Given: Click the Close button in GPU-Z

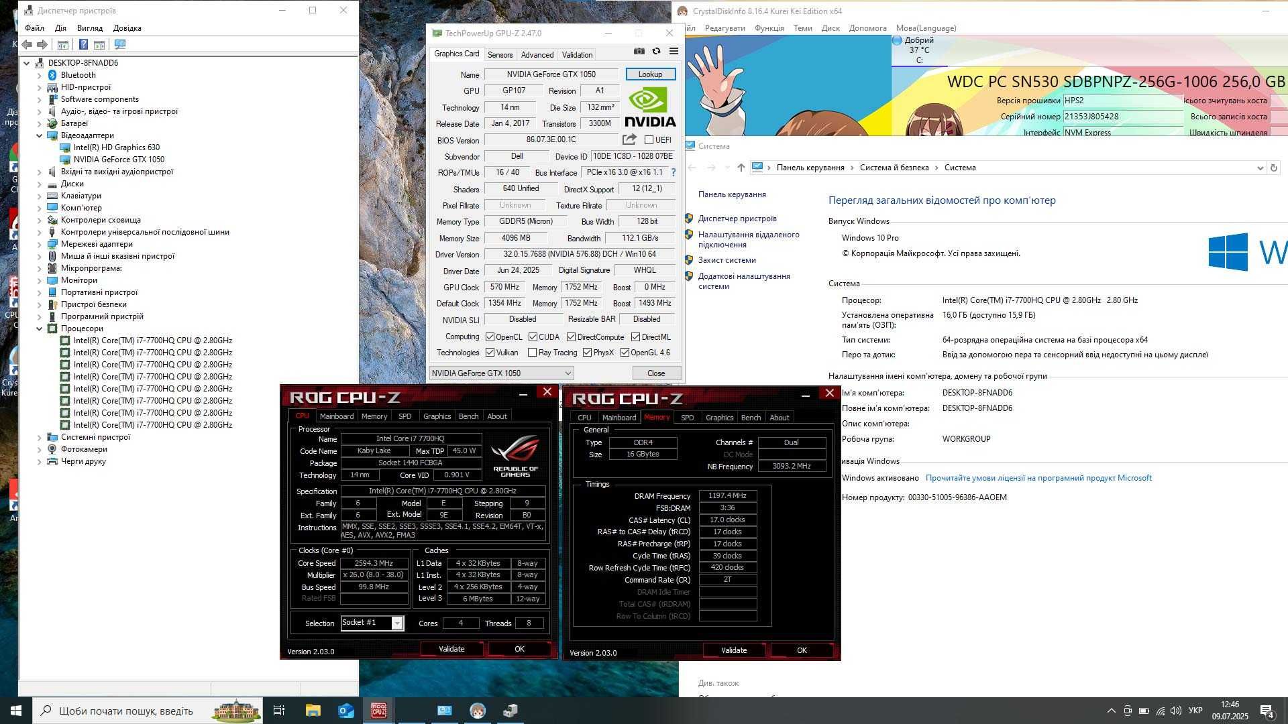Looking at the screenshot, I should 656,373.
